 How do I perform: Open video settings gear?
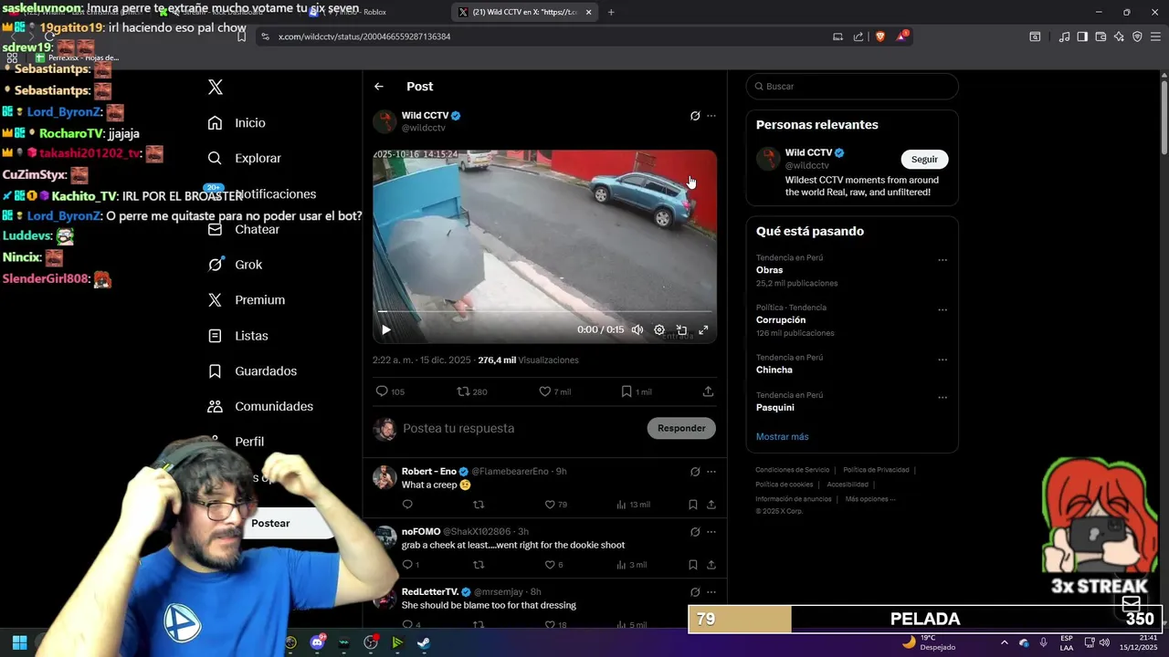659,330
